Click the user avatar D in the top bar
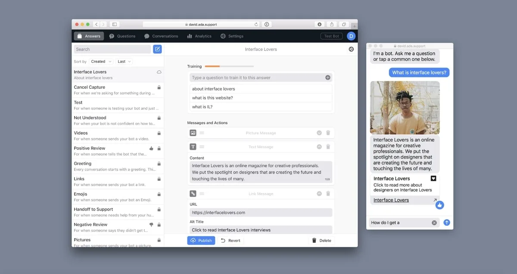Viewport: 517px width, 274px height. (351, 36)
